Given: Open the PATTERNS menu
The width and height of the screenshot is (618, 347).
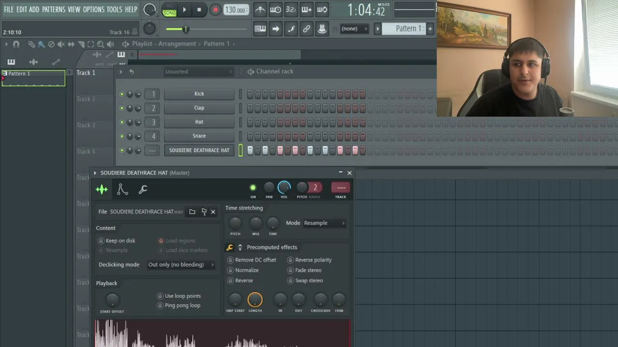Looking at the screenshot, I should click(x=53, y=10).
